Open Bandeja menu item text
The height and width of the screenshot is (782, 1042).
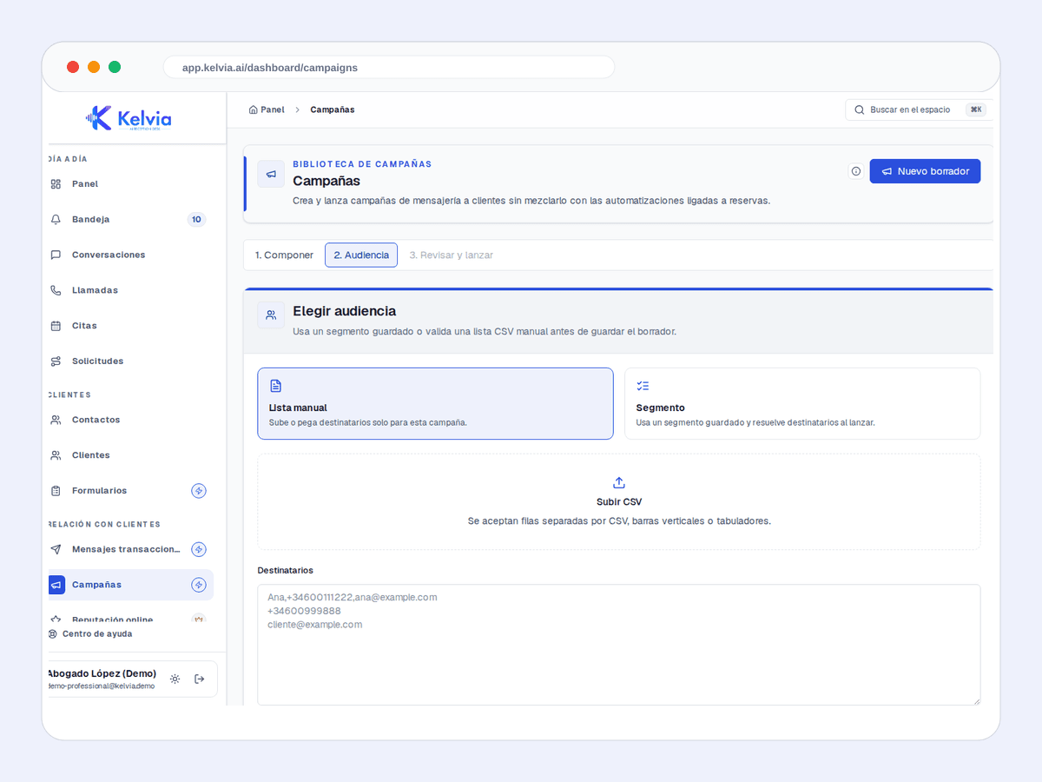click(x=91, y=220)
